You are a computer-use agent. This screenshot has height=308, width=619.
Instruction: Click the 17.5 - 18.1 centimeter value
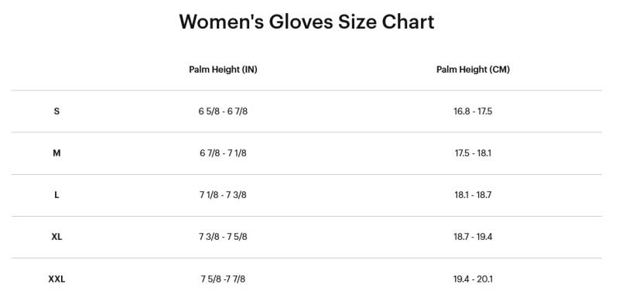coord(473,153)
